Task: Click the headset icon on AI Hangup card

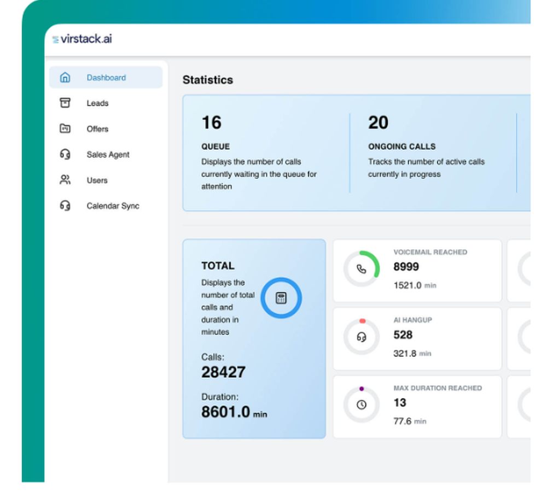Action: [x=360, y=338]
